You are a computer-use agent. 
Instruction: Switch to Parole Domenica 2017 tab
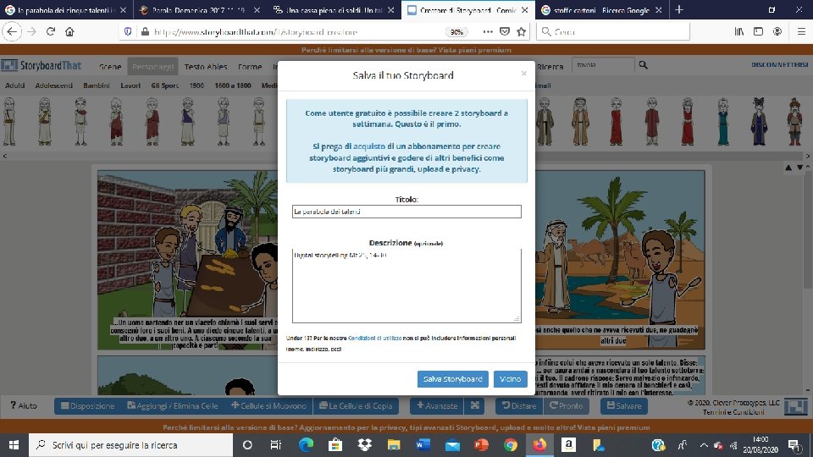click(x=198, y=10)
